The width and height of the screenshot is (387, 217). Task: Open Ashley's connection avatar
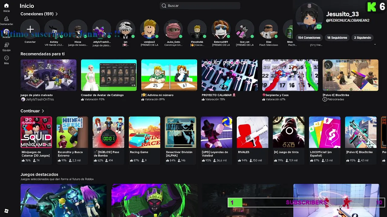point(54,29)
